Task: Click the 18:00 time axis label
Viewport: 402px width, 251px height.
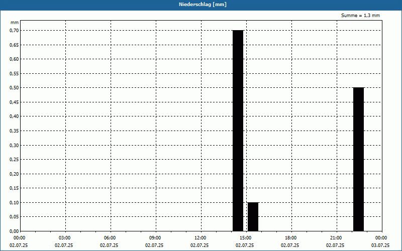Action: (x=291, y=238)
